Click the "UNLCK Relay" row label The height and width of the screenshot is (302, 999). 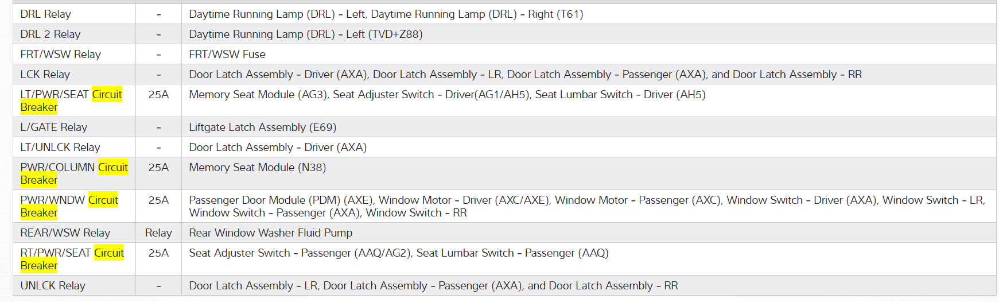pos(53,286)
